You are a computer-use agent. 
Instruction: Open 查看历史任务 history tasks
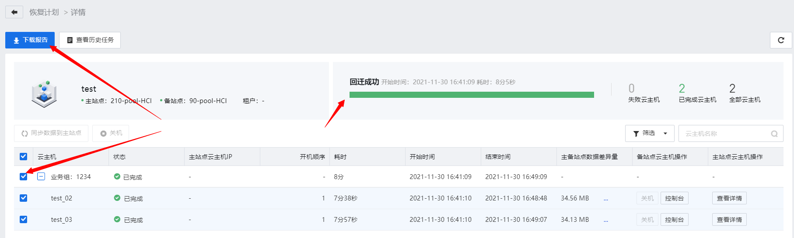click(90, 40)
